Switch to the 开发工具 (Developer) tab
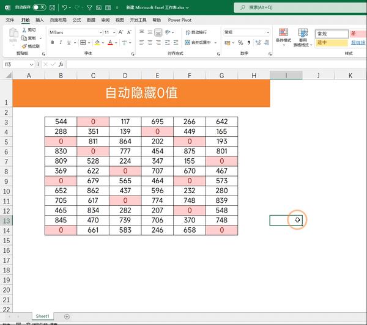This screenshot has height=325, width=367. coord(138,20)
